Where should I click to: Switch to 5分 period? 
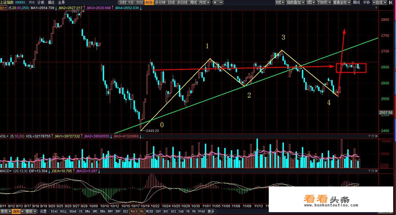131,2
